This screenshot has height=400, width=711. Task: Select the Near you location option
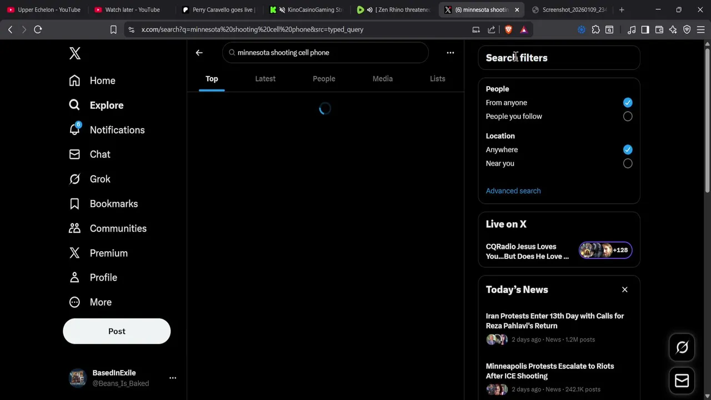pyautogui.click(x=628, y=163)
